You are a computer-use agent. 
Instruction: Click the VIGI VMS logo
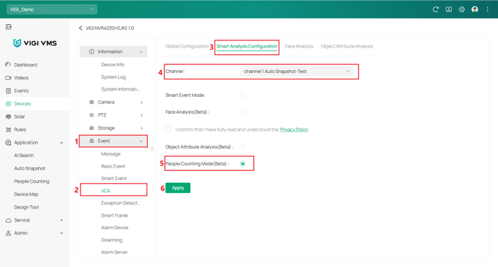(x=35, y=43)
